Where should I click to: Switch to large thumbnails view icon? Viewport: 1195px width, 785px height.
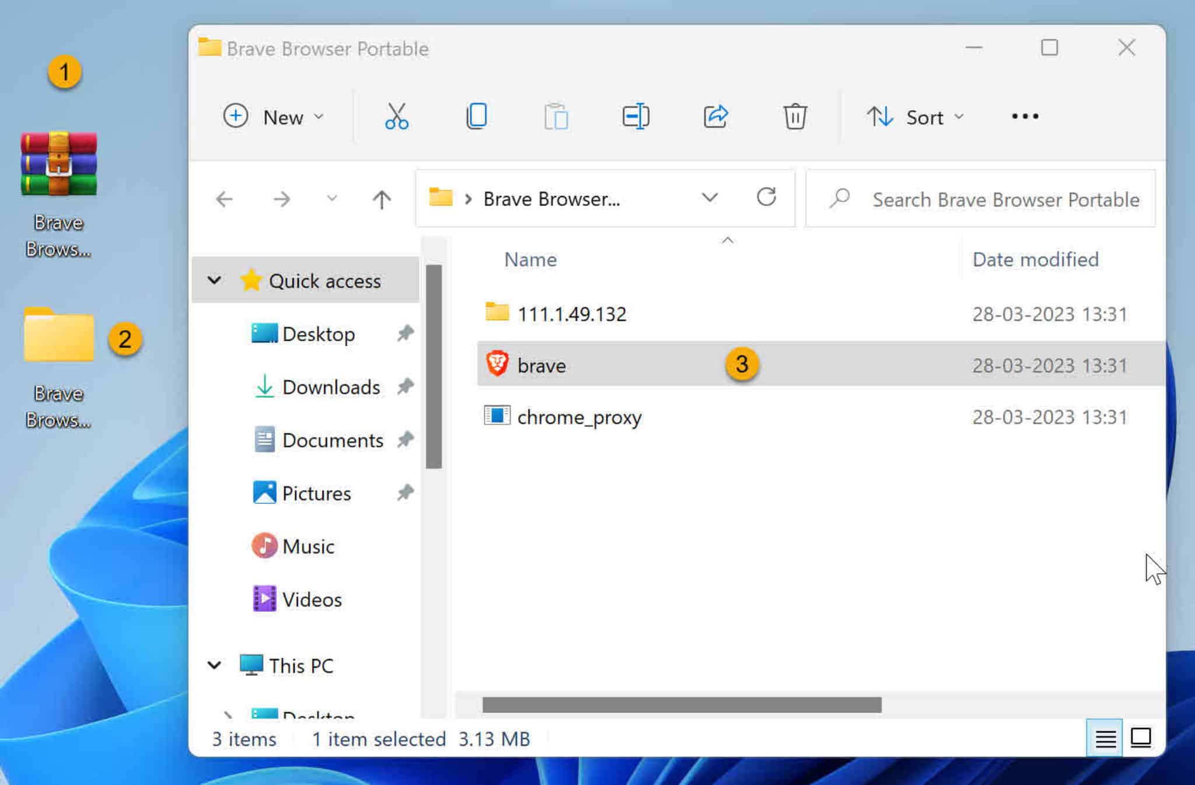click(1141, 738)
